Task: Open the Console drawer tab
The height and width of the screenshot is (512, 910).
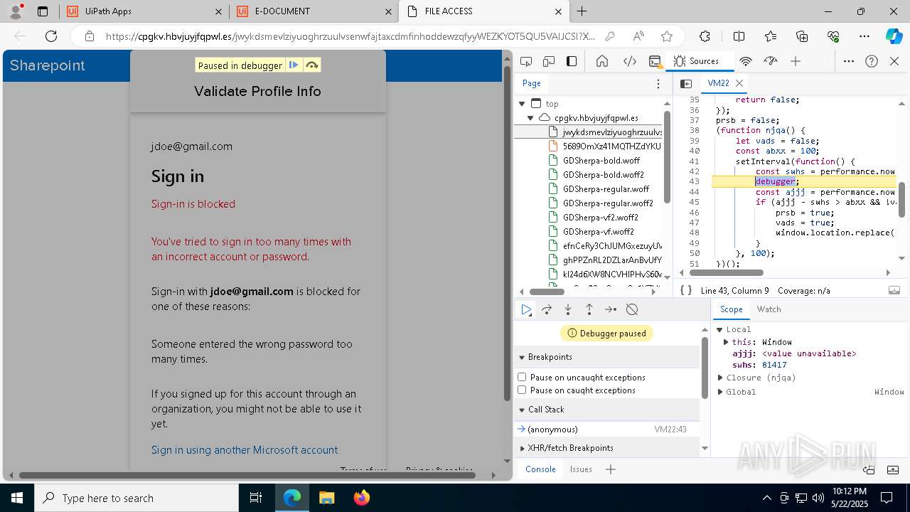Action: [540, 469]
